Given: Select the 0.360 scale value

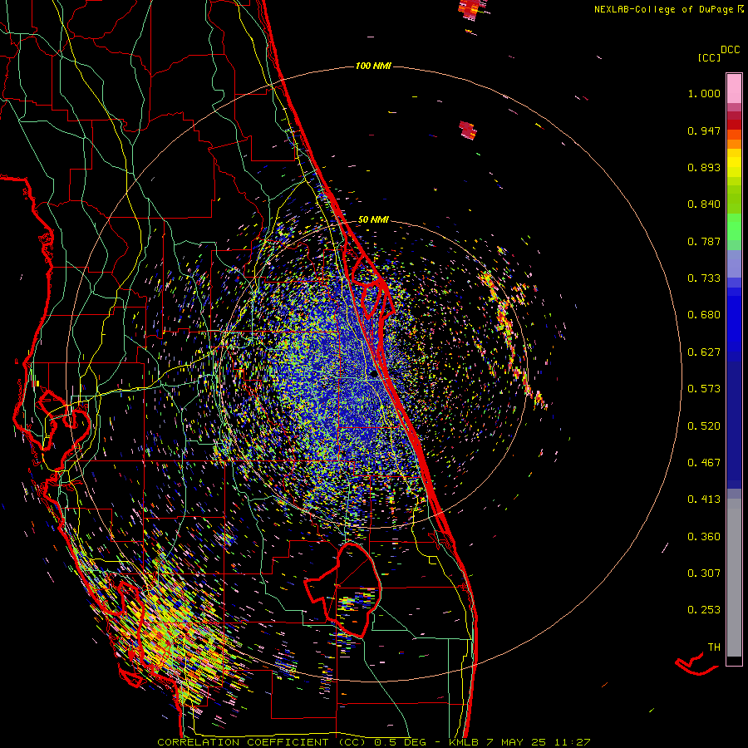Looking at the screenshot, I should (704, 537).
